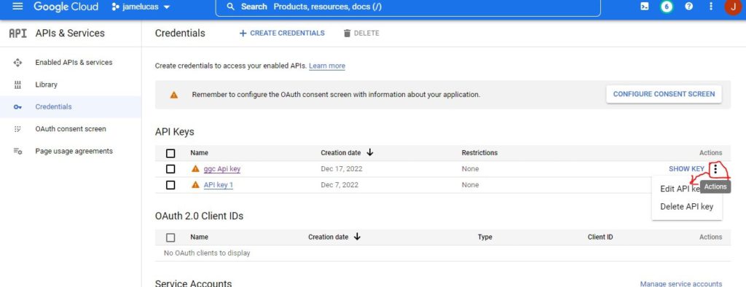Click the OAuth warning triangle icon

click(x=173, y=95)
